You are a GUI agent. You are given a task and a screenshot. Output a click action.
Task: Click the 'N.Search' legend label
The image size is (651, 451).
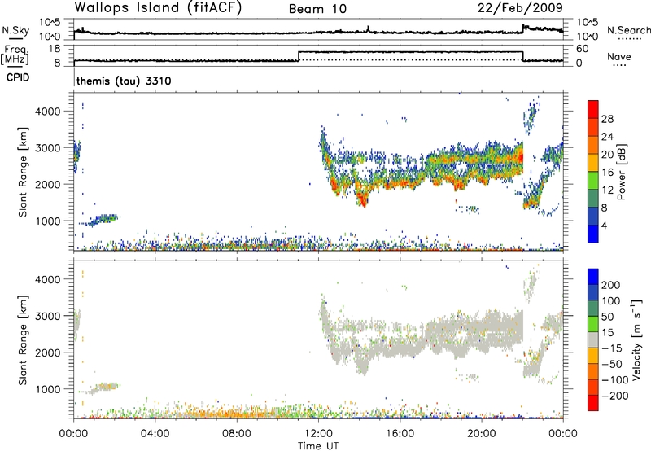click(629, 30)
